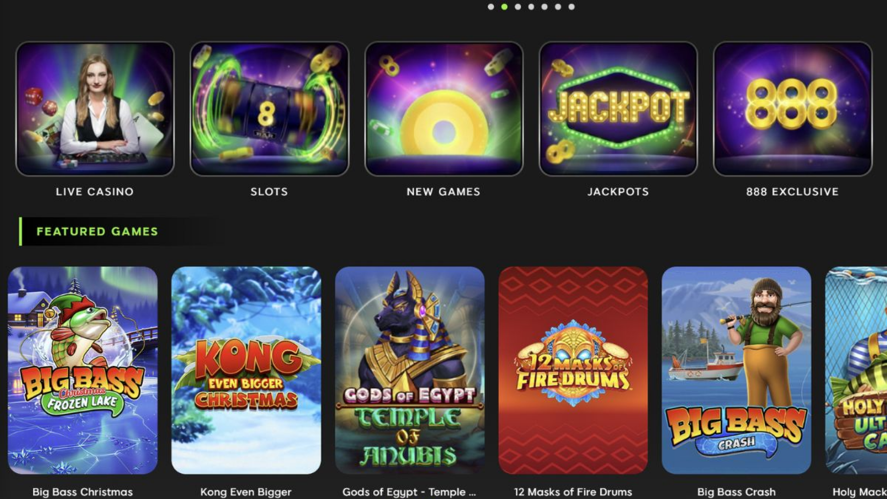Launch Big Bass Crash game thumbnail
The width and height of the screenshot is (887, 499).
[736, 370]
